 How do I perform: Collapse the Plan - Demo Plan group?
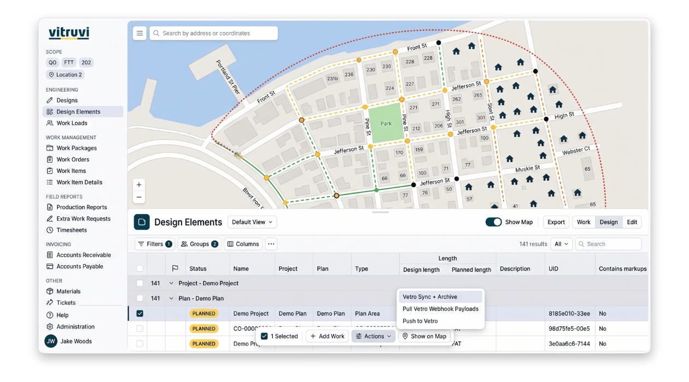(x=171, y=299)
